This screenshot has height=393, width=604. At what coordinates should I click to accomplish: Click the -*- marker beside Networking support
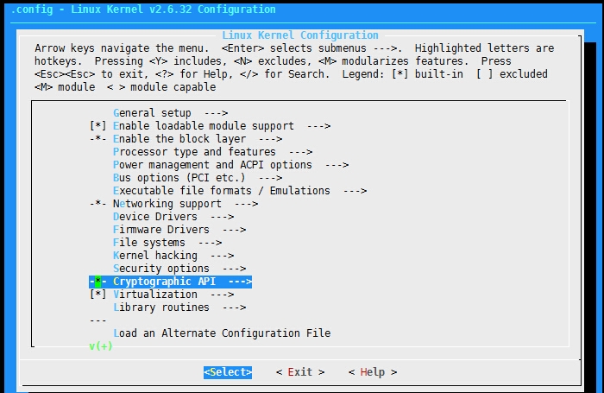(98, 204)
